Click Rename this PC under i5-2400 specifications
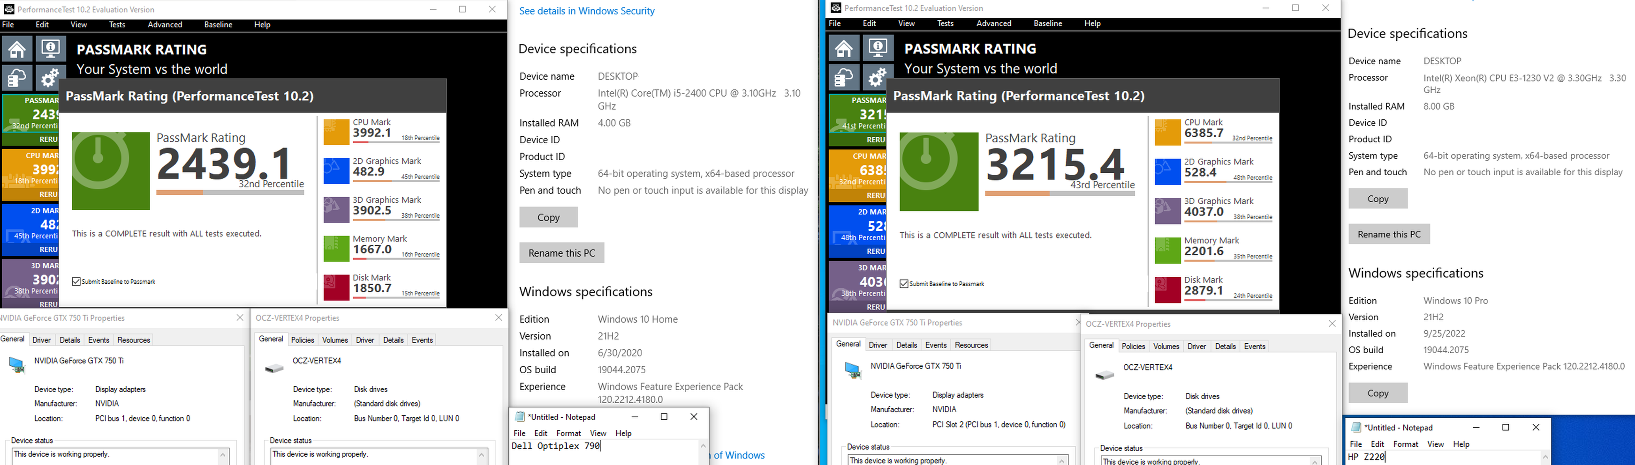The width and height of the screenshot is (1635, 465). click(x=562, y=253)
